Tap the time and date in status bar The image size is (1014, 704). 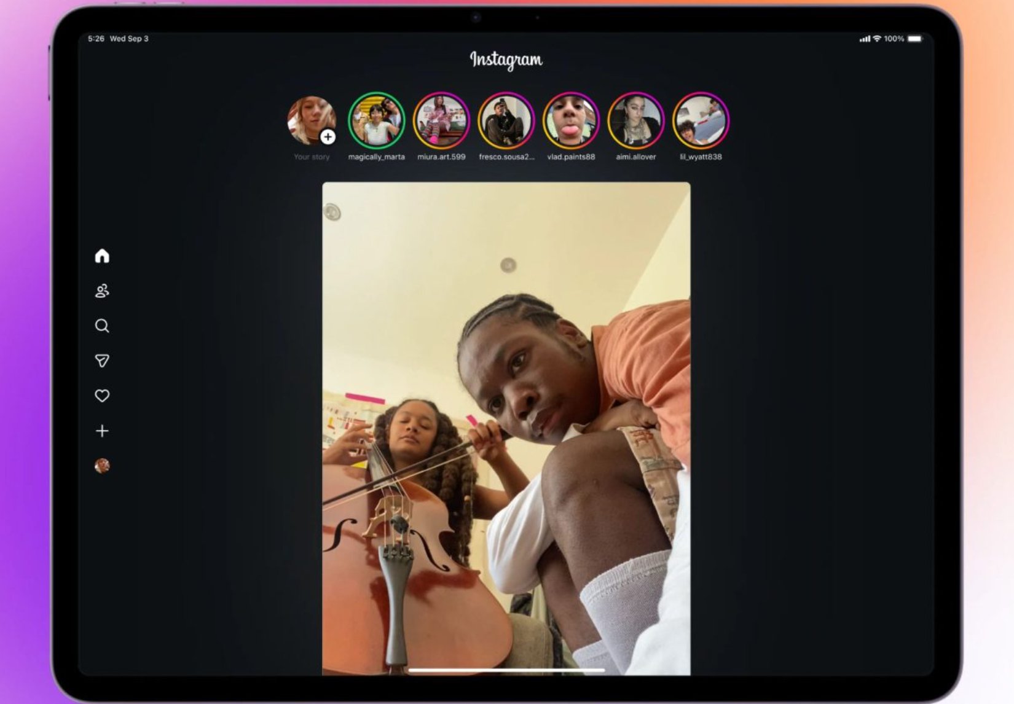click(x=118, y=39)
